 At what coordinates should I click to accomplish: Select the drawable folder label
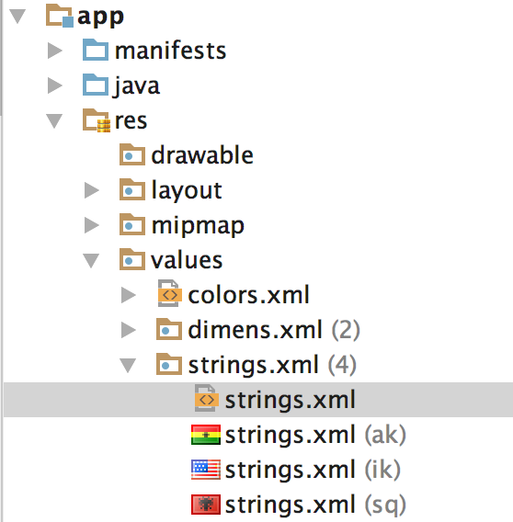202,155
